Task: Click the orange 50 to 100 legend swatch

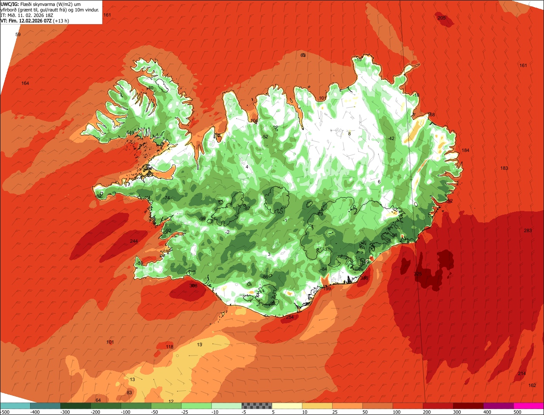Action: click(x=377, y=406)
